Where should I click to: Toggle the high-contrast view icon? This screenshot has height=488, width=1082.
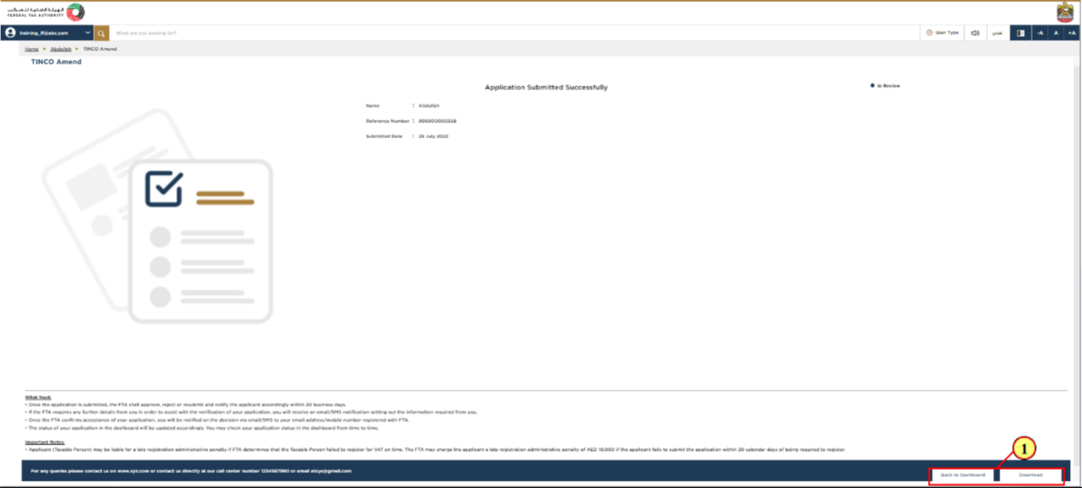1020,33
